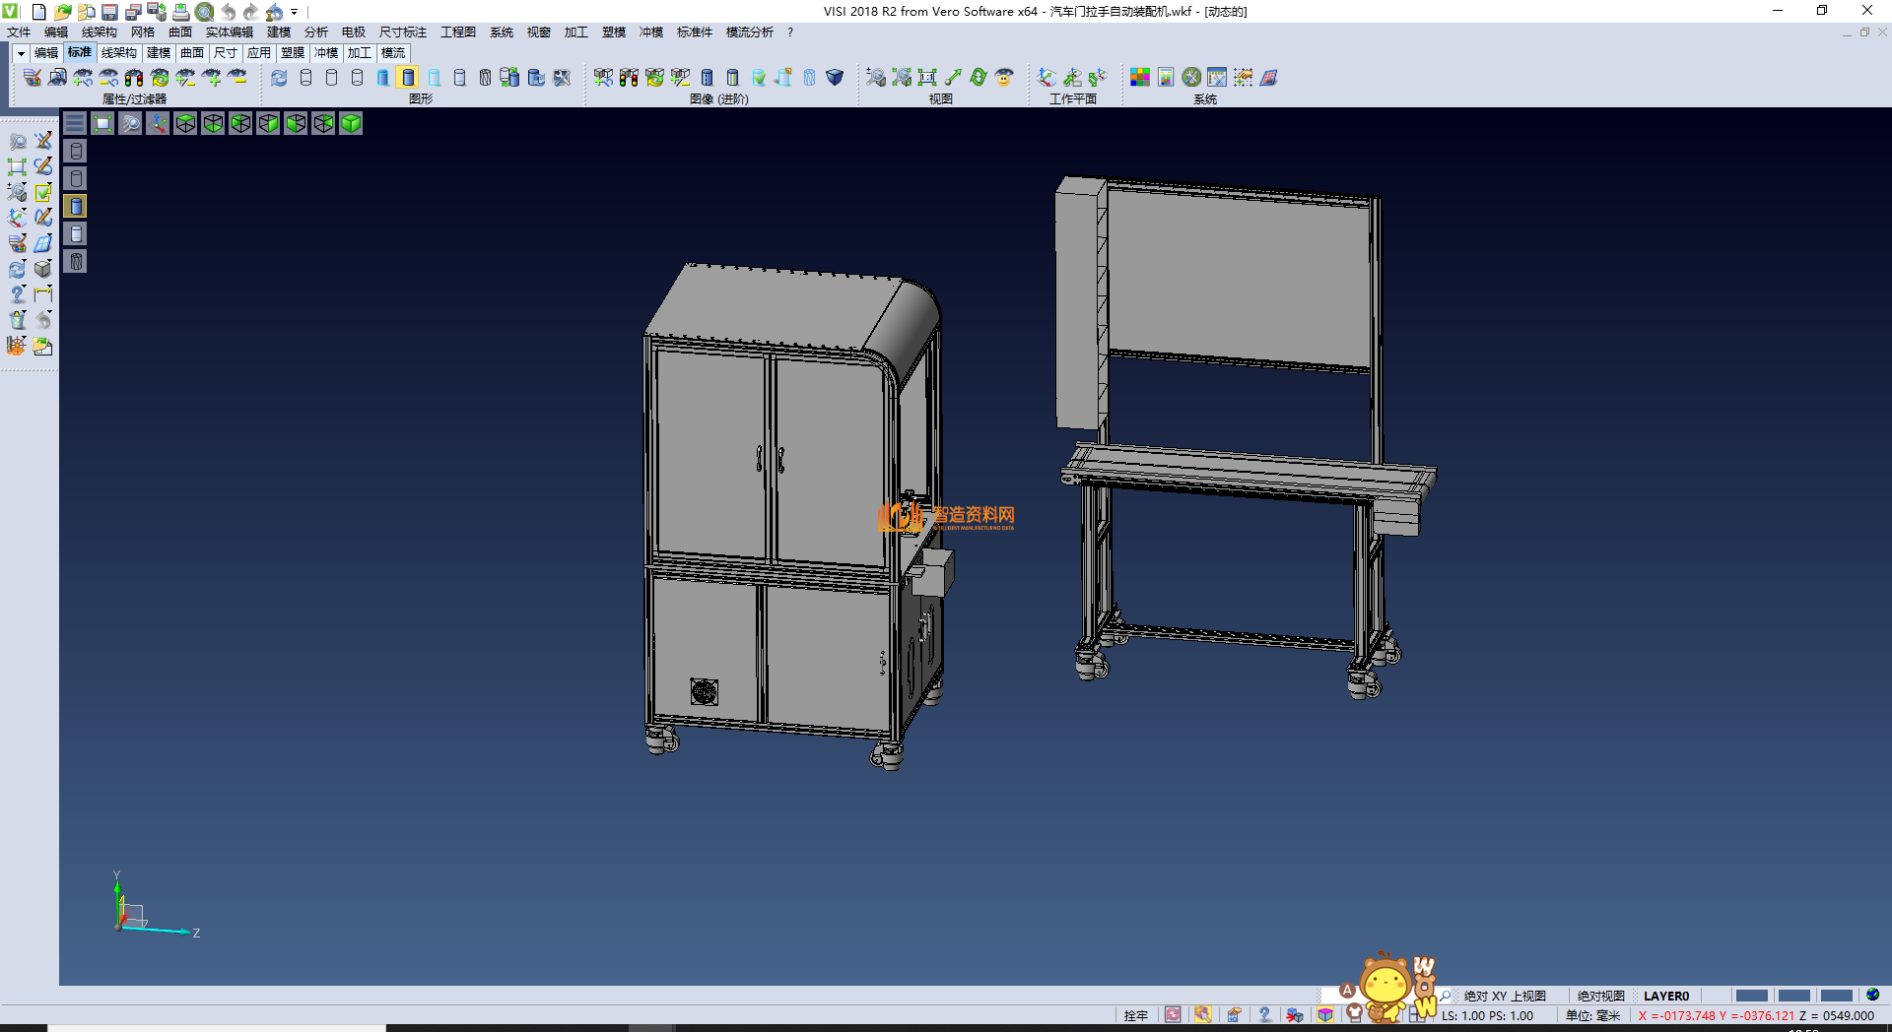Screen dimensions: 1892x1032
Task: Click the 绝对视图 status bar button
Action: tap(1600, 996)
